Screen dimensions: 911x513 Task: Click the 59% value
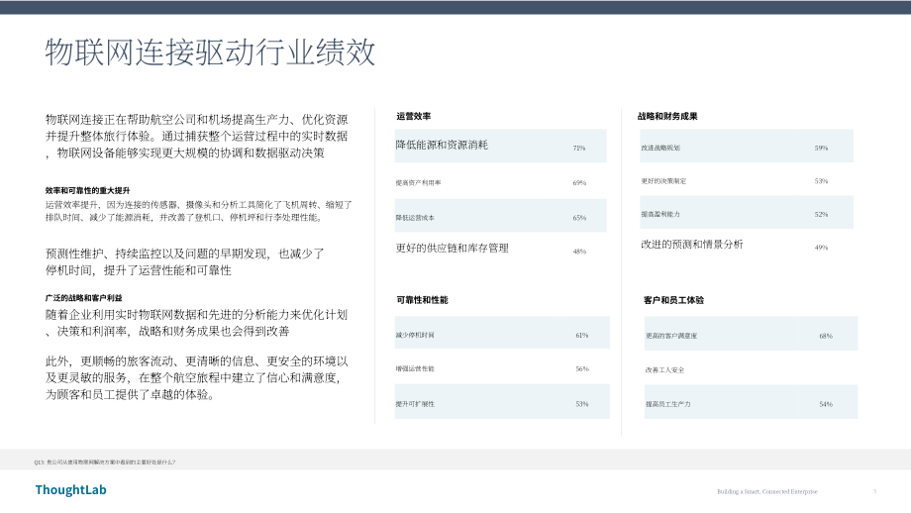(x=821, y=149)
